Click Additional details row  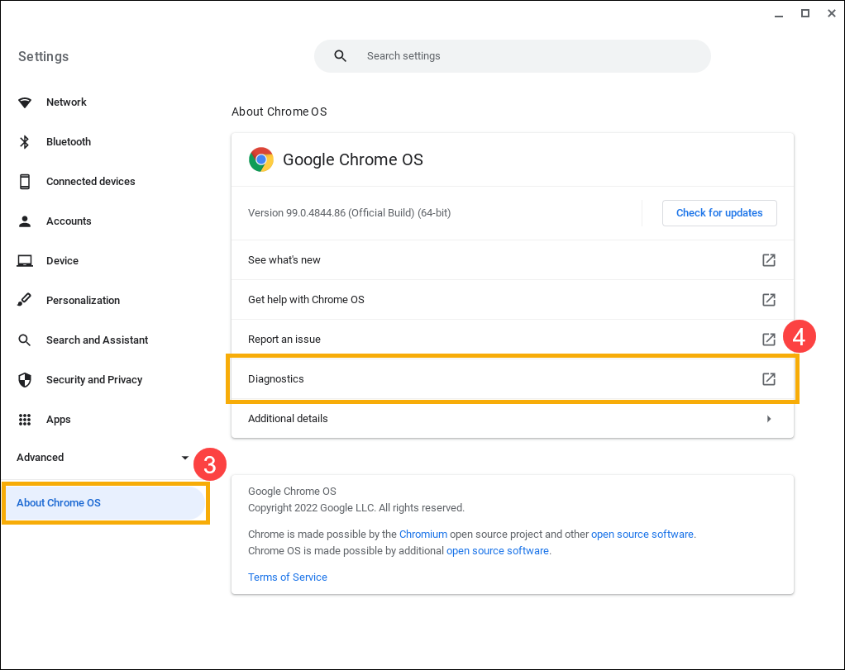pyautogui.click(x=513, y=419)
